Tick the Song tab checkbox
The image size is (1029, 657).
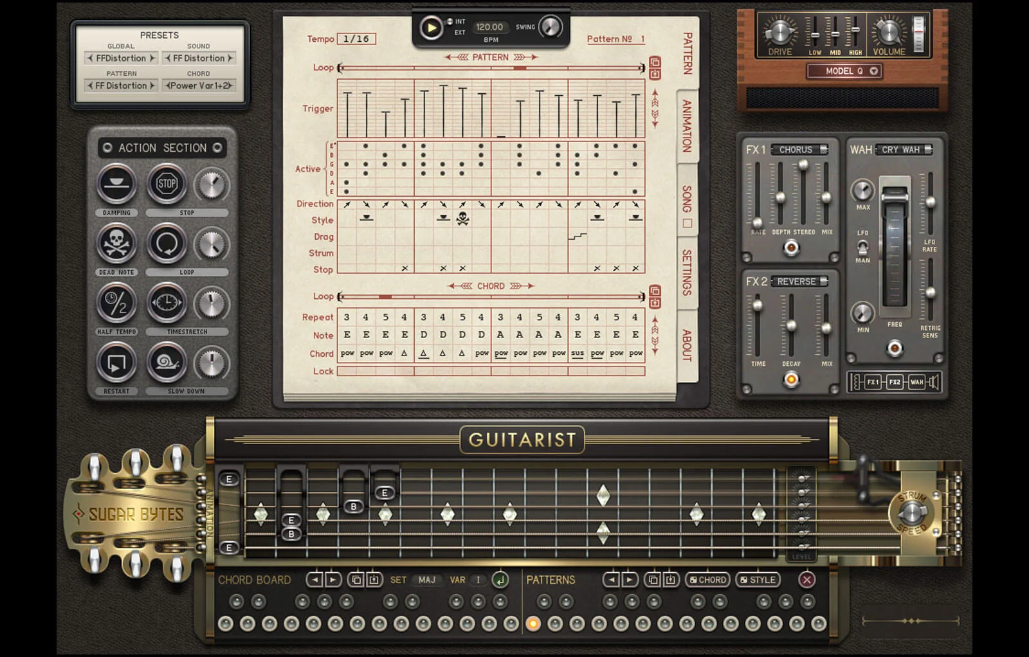click(x=688, y=224)
